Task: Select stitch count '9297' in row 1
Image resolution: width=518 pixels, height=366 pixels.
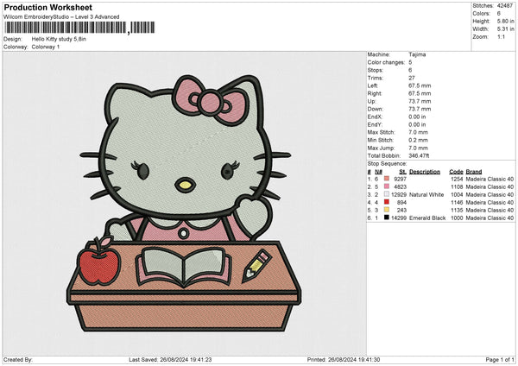Action: 400,179
